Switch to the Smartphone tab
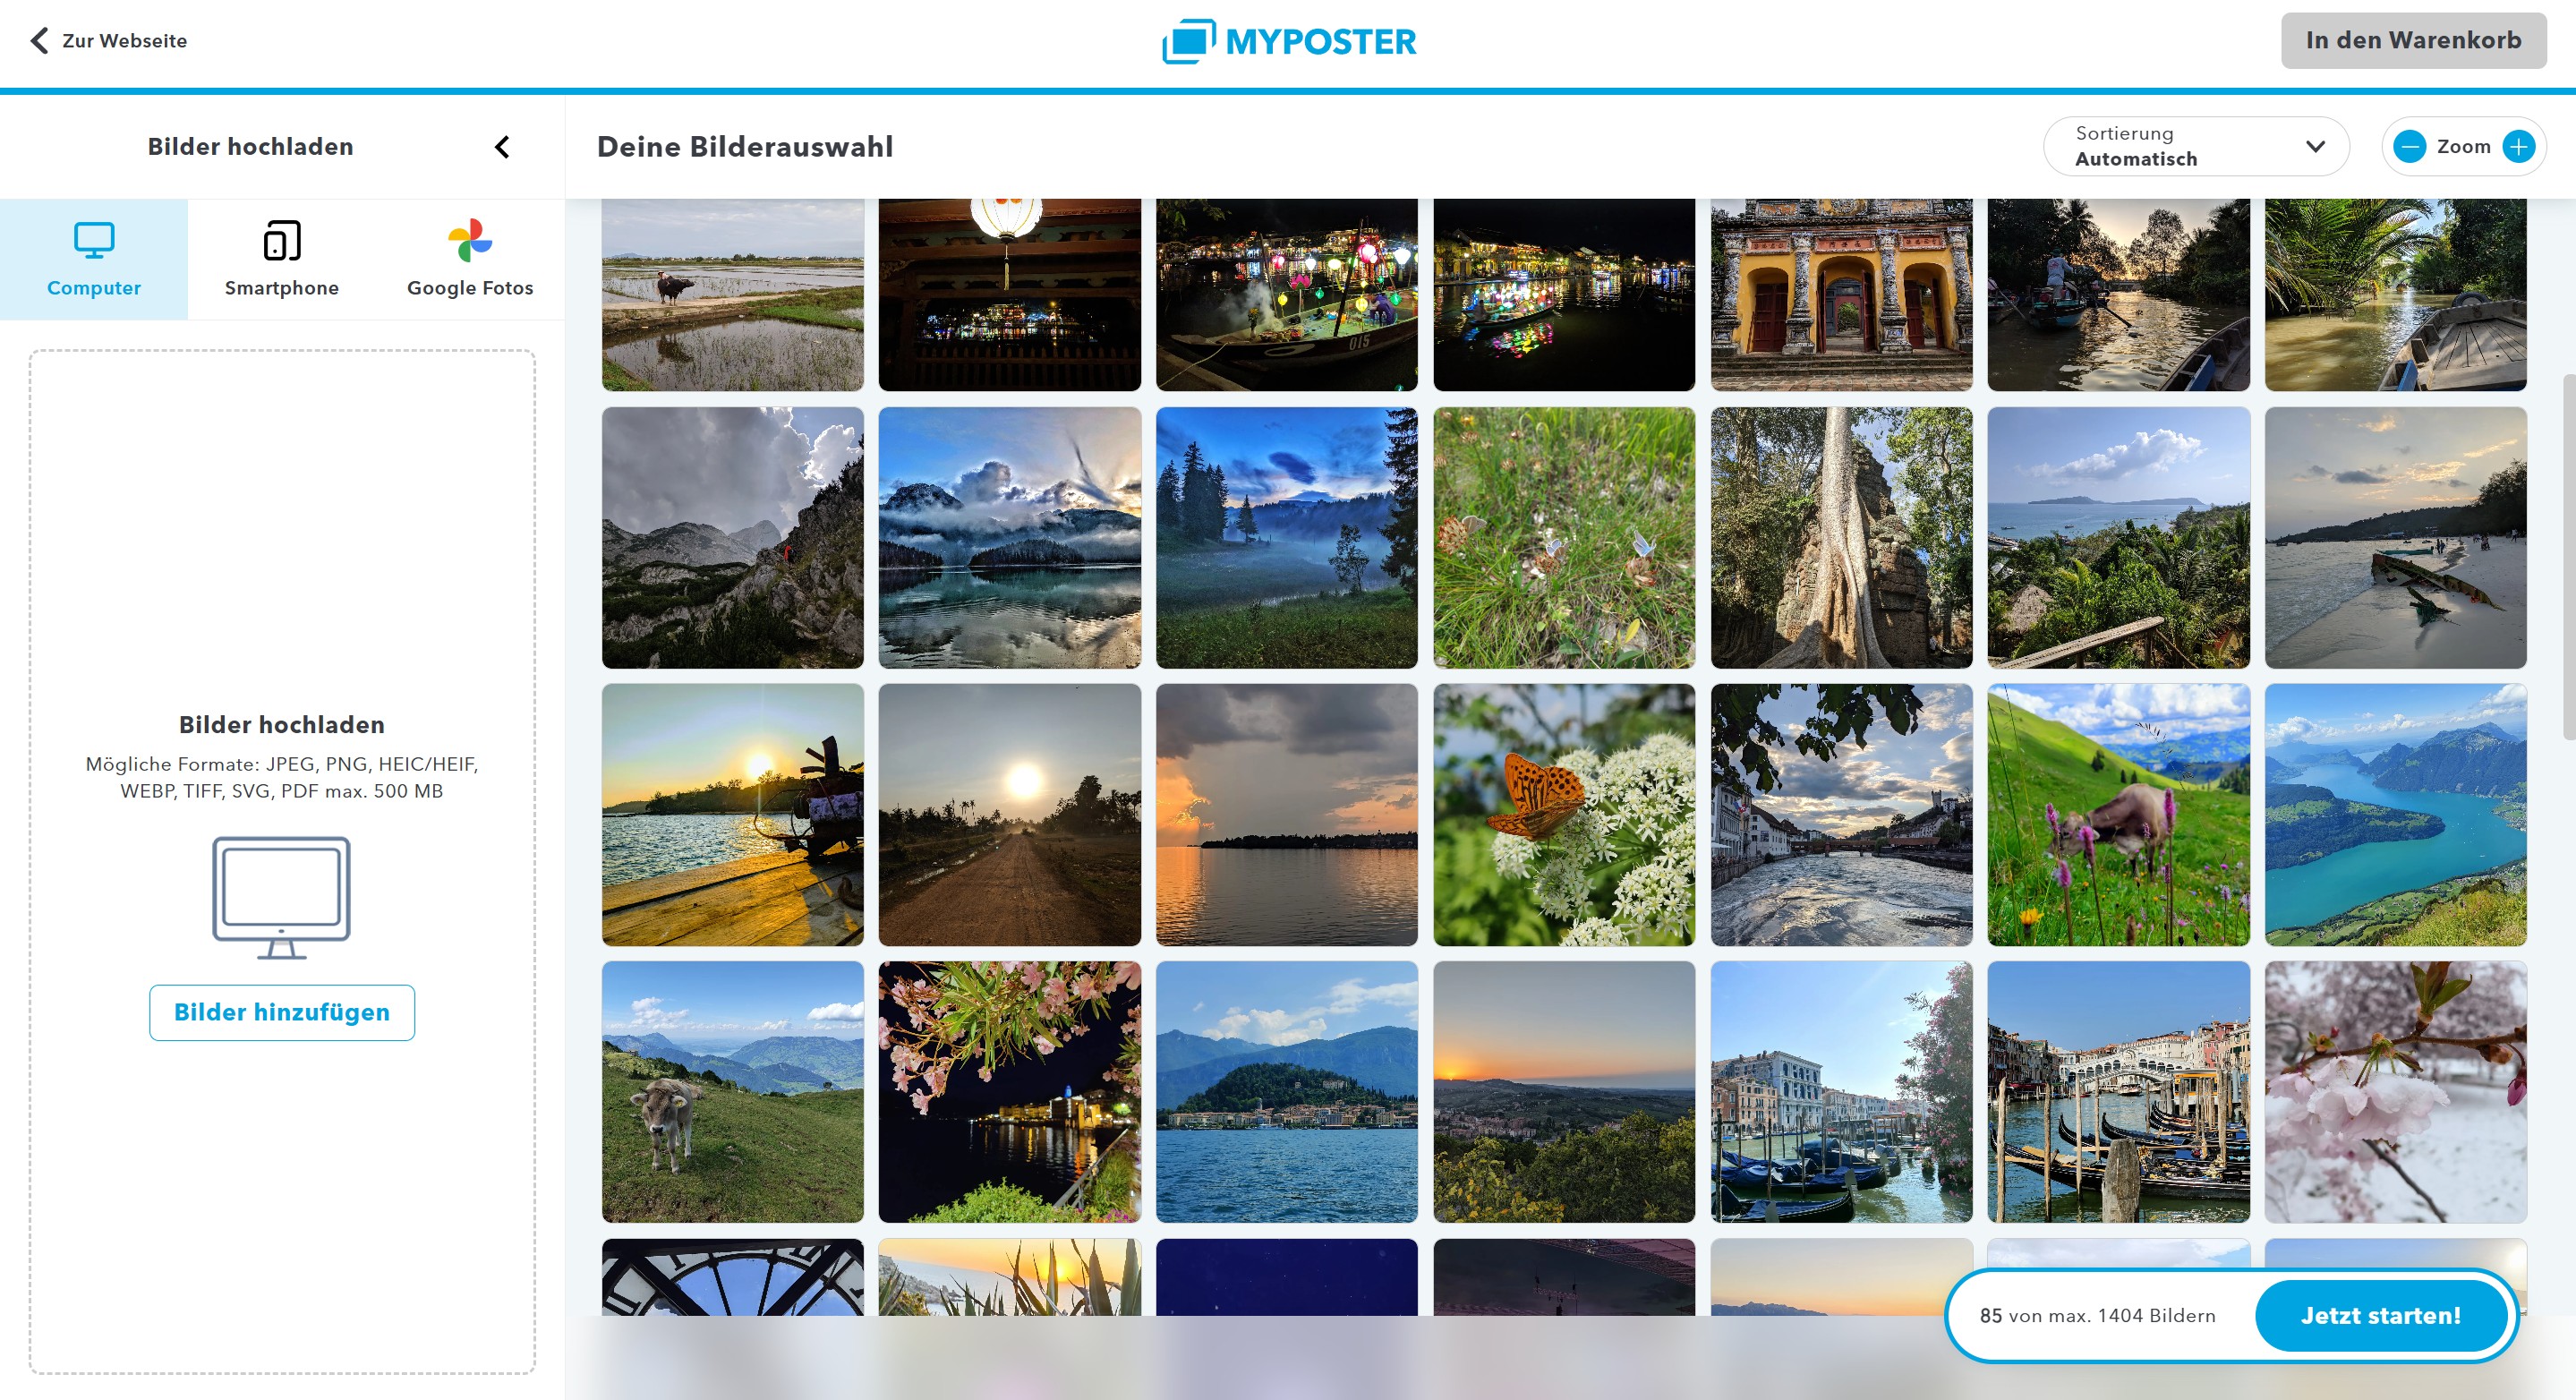Screen dimensions: 2576x1400 (282, 260)
